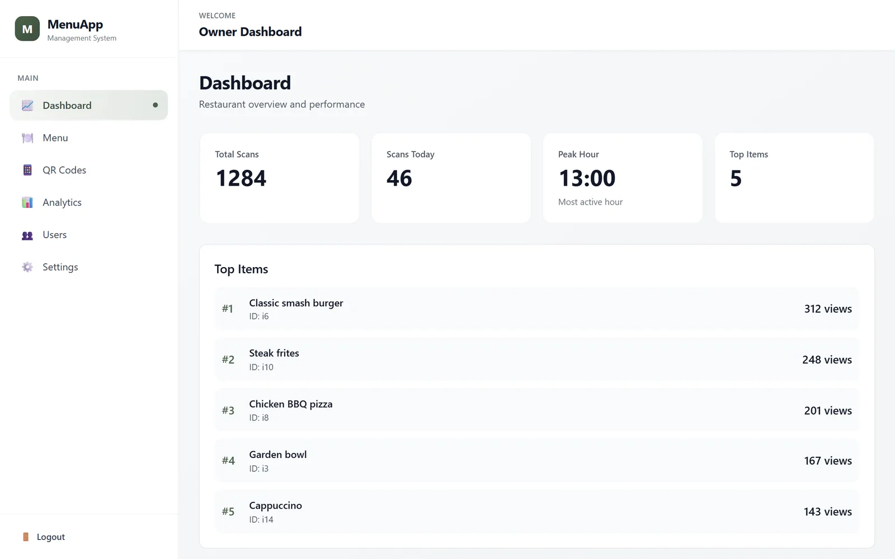Select the Cappuccino item name
The image size is (895, 559).
click(x=276, y=505)
